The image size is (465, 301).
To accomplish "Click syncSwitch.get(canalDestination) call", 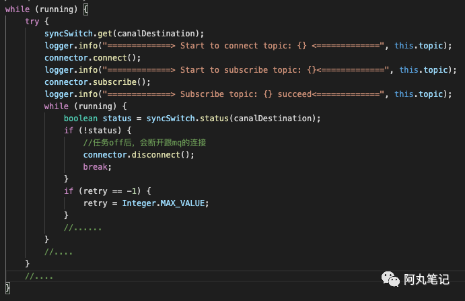I will [124, 34].
